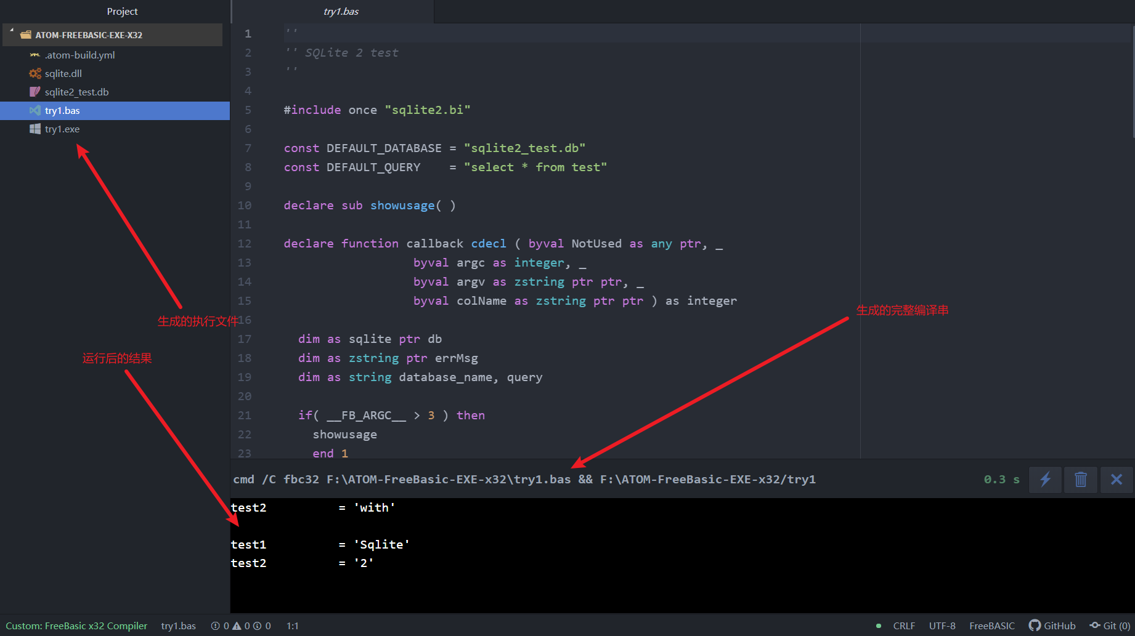Viewport: 1135px width, 636px height.
Task: Click the "select * from test" string
Action: pyautogui.click(x=535, y=167)
